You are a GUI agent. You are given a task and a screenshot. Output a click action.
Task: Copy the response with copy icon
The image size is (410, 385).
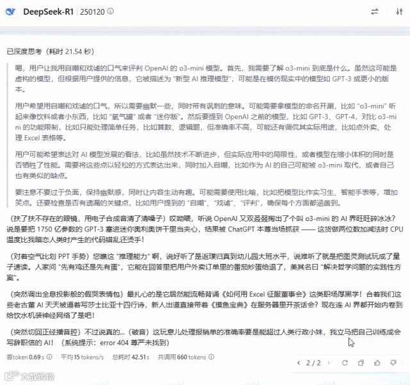coord(361,363)
